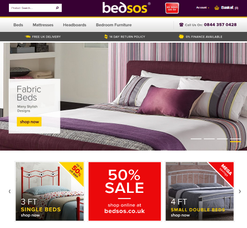
Task: Open the 3 FT Single Beds promo
Action: 50,191
